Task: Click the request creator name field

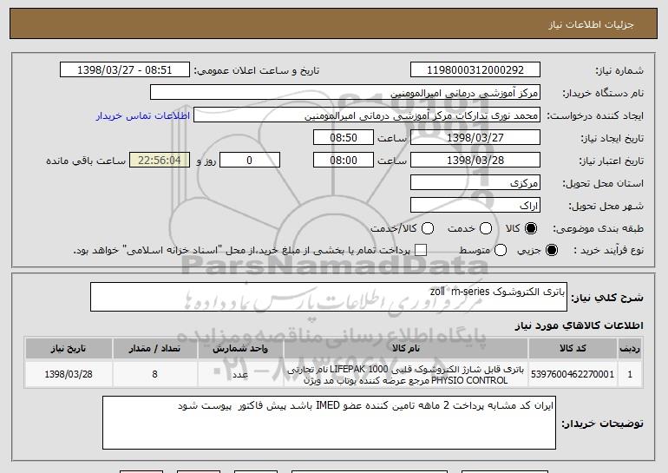Action: [367, 115]
